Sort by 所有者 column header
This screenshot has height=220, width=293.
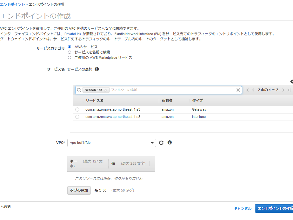point(167,101)
